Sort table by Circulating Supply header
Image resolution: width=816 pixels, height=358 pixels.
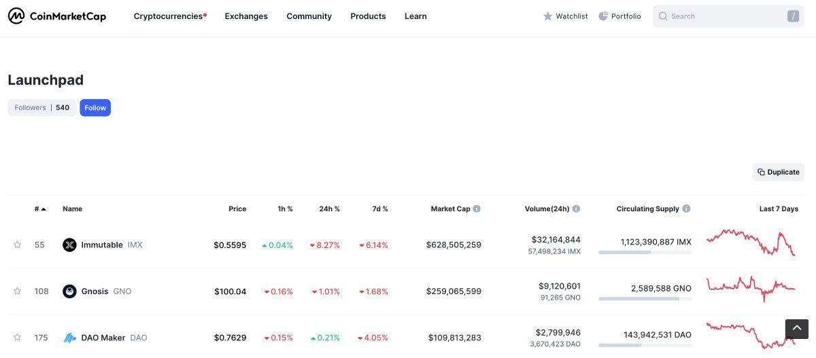647,209
